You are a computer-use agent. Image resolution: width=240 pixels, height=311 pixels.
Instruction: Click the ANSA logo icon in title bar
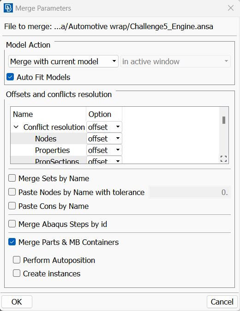click(x=8, y=8)
